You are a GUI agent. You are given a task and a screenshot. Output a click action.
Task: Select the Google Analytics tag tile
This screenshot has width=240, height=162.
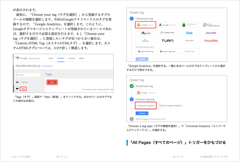[x=145, y=25]
